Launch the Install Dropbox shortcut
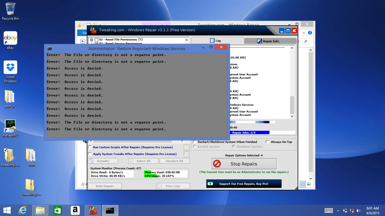Viewport: 385px width, 216px height. (x=10, y=72)
